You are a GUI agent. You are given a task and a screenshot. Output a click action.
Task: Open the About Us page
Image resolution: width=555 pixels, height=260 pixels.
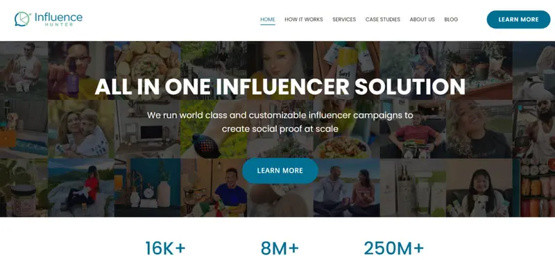[x=422, y=19]
